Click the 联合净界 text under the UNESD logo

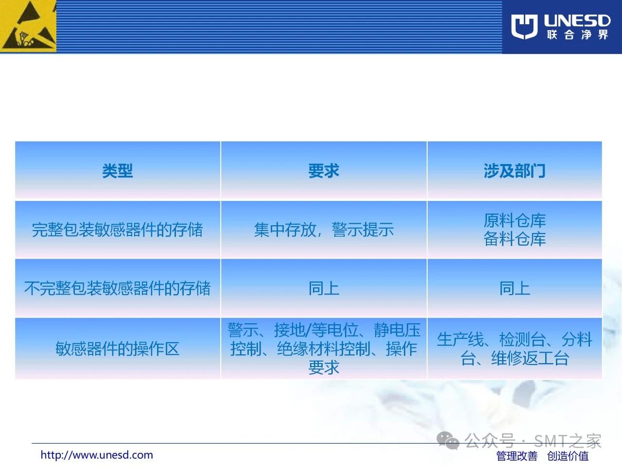coord(577,34)
